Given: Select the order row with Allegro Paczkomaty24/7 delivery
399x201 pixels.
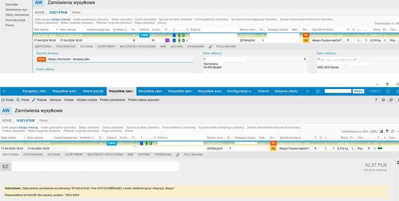Looking at the screenshot, I should pos(199,148).
